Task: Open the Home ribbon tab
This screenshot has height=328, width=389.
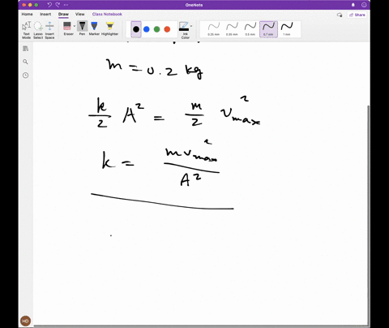Action: [27, 14]
